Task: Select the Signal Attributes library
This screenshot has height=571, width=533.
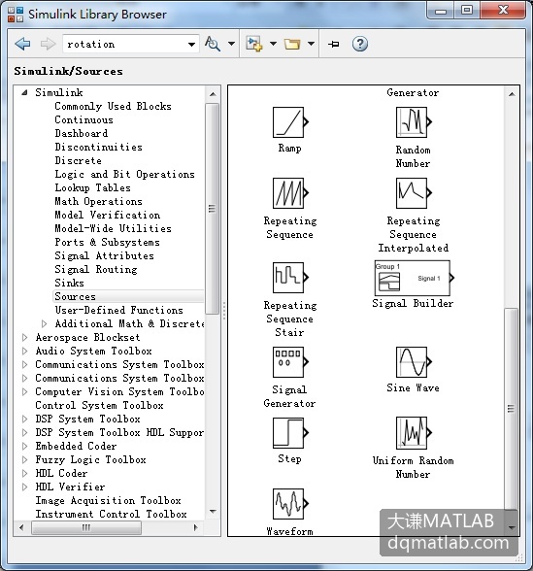Action: click(104, 255)
